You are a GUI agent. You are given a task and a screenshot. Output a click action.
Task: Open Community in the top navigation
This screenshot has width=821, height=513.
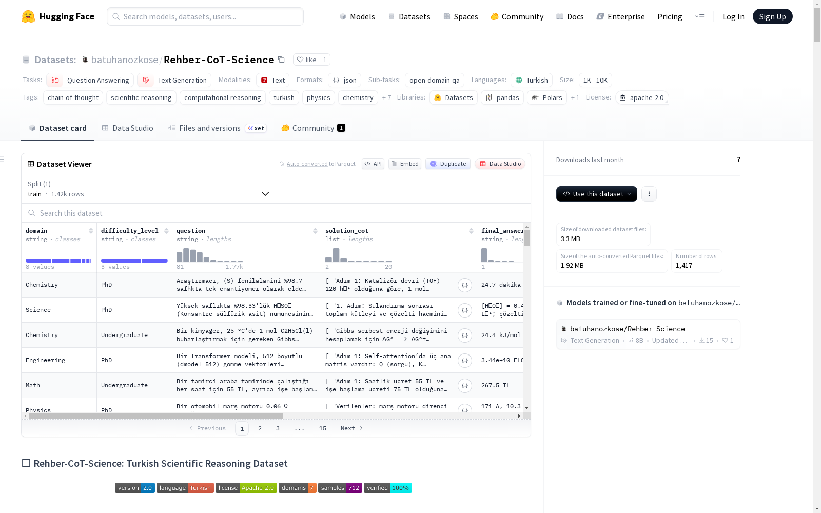(517, 16)
